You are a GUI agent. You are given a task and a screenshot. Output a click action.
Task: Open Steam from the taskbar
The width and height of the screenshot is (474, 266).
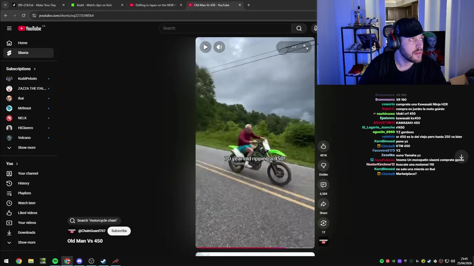pos(103,261)
